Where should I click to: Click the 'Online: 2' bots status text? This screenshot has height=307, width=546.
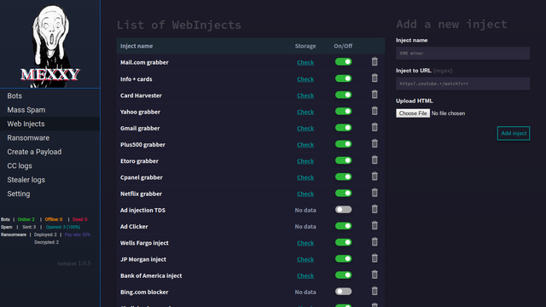point(26,219)
